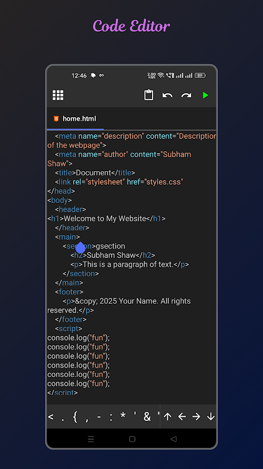This screenshot has height=469, width=263.
Task: Run code with green play button
Action: (206, 96)
